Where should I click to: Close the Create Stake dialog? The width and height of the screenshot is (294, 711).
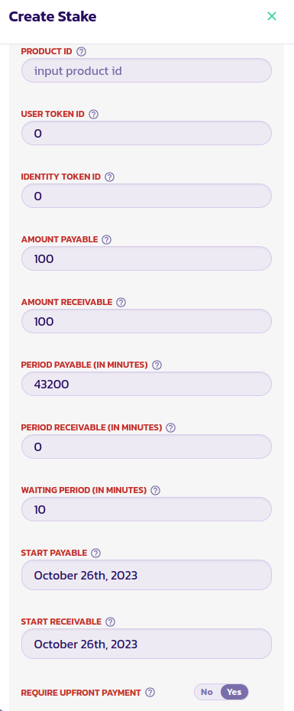coord(272,16)
